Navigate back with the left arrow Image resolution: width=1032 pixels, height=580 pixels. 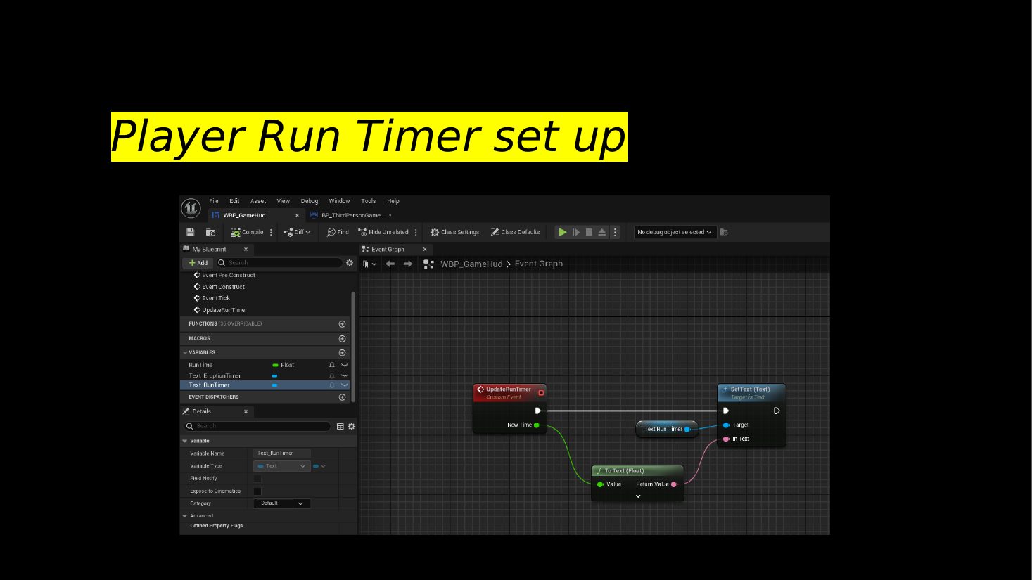[390, 264]
